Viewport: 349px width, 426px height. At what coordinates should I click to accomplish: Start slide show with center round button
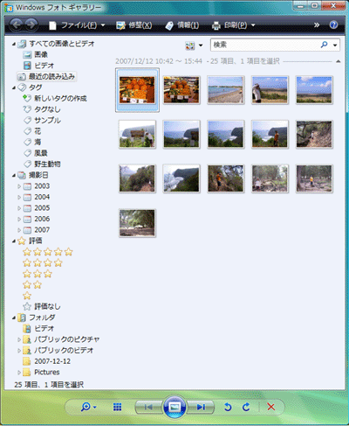coord(174,407)
